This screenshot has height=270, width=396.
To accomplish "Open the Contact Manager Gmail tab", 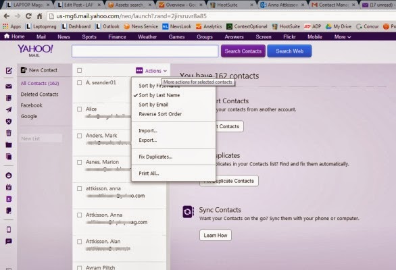I will pyautogui.click(x=333, y=5).
